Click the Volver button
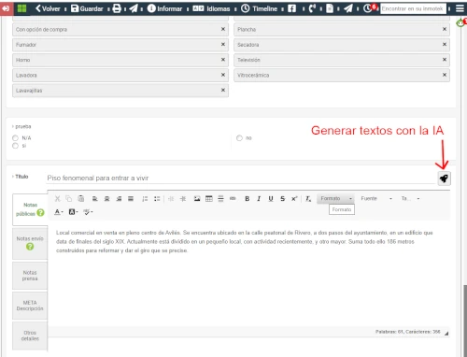The height and width of the screenshot is (357, 467). (48, 8)
